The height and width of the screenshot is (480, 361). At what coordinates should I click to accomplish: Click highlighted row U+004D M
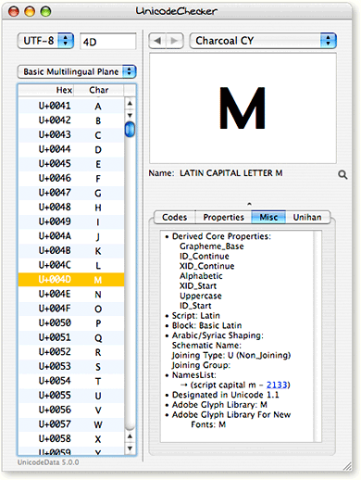71,280
